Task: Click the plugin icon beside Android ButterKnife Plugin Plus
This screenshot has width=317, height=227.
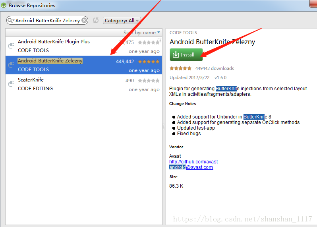Action: (11, 46)
